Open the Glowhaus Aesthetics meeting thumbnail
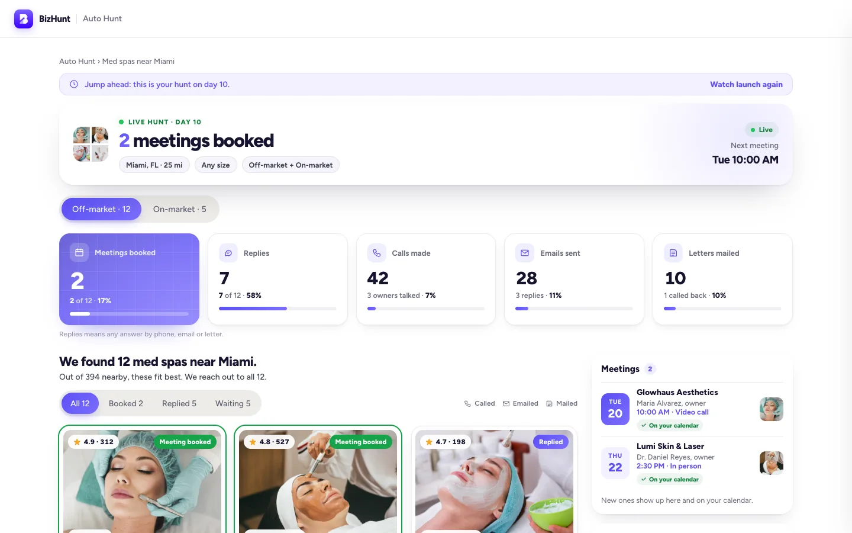 772,409
